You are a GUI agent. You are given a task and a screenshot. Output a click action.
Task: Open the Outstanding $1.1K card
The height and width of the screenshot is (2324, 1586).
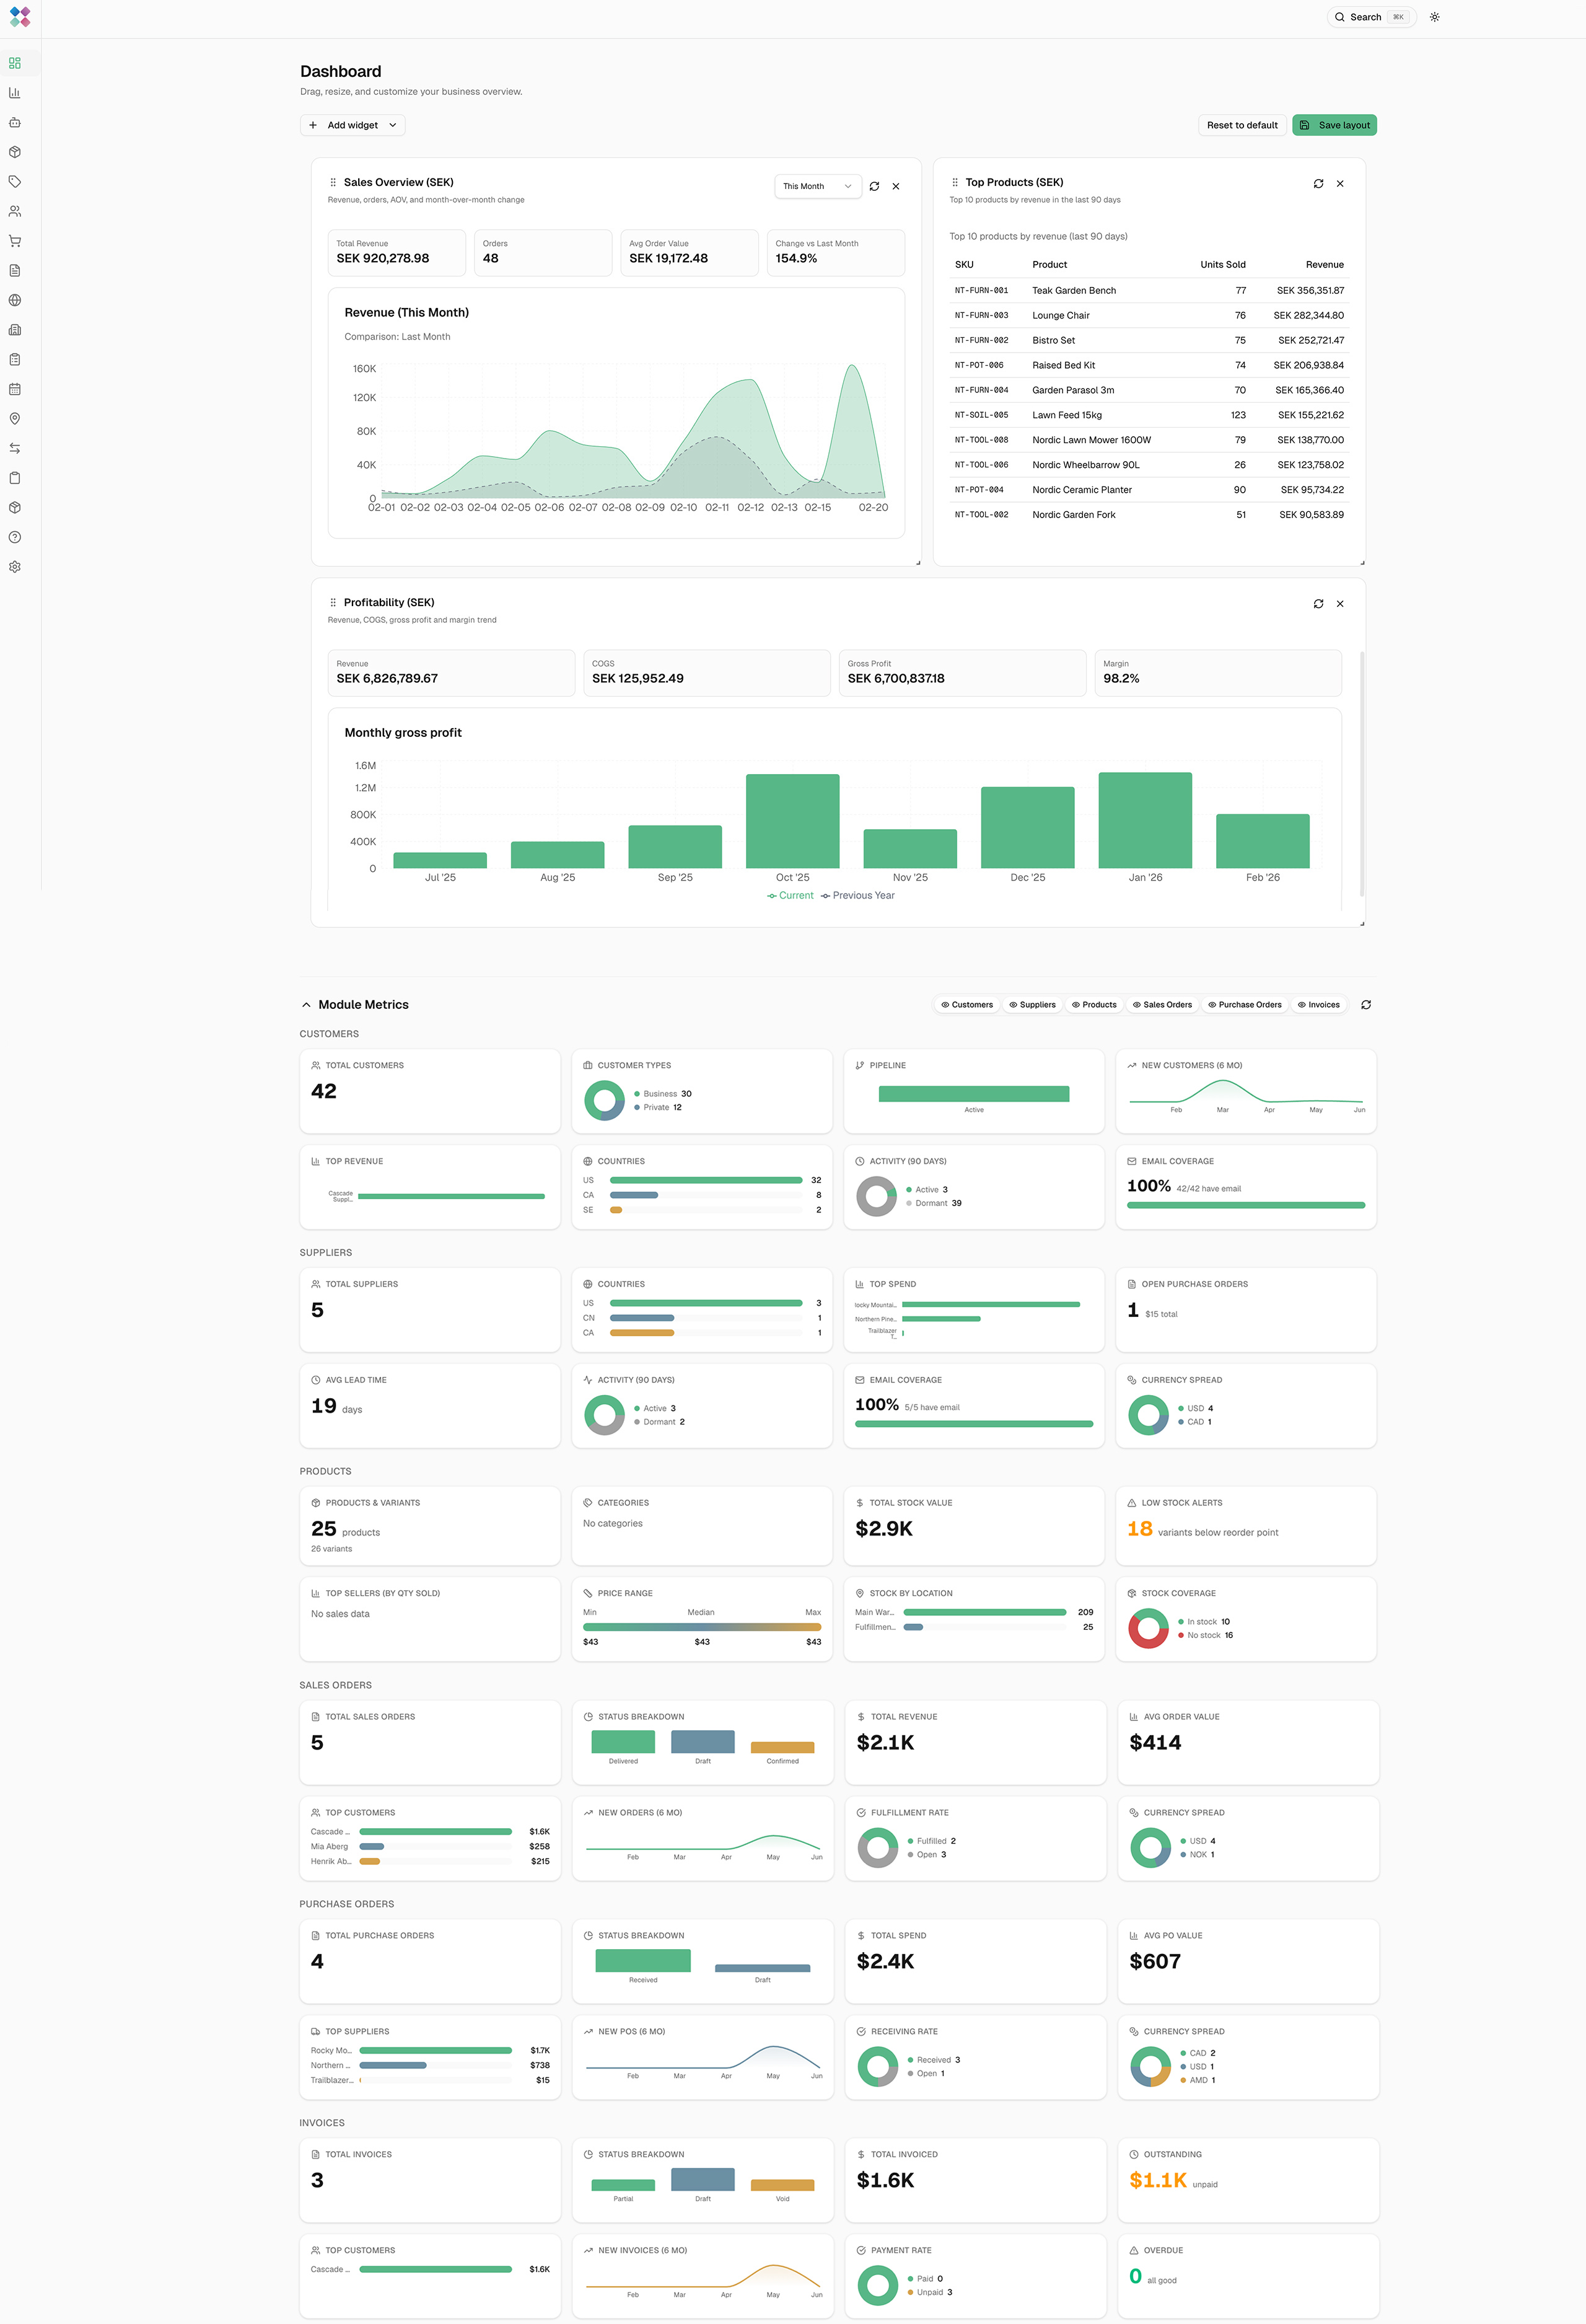[1248, 2180]
